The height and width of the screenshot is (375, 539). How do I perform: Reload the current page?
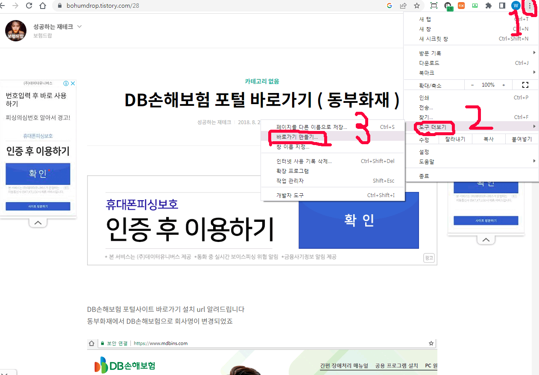(29, 6)
